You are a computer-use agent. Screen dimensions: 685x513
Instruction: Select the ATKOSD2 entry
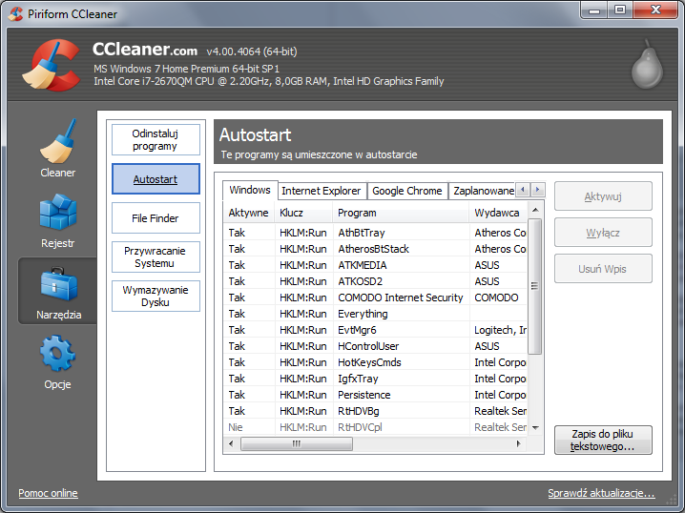[375, 281]
